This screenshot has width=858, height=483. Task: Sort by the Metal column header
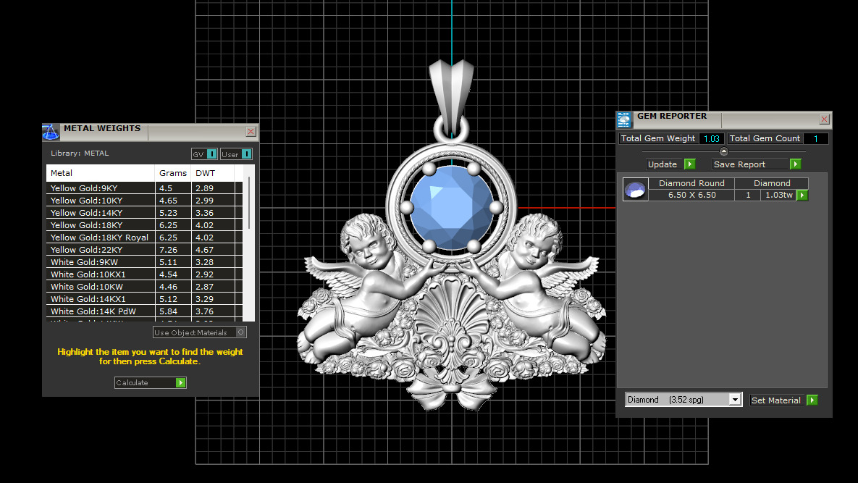click(100, 173)
